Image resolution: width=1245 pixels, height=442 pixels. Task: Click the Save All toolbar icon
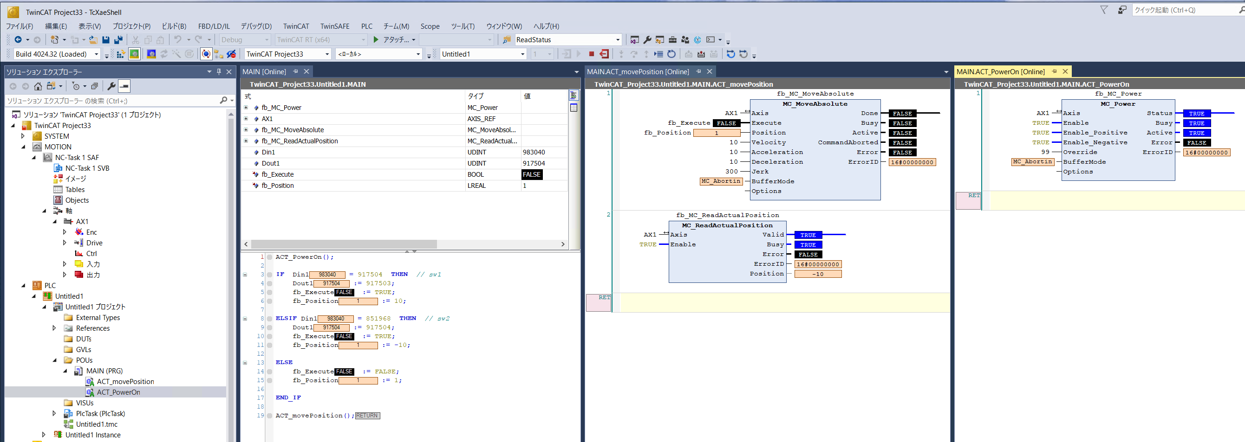click(118, 39)
